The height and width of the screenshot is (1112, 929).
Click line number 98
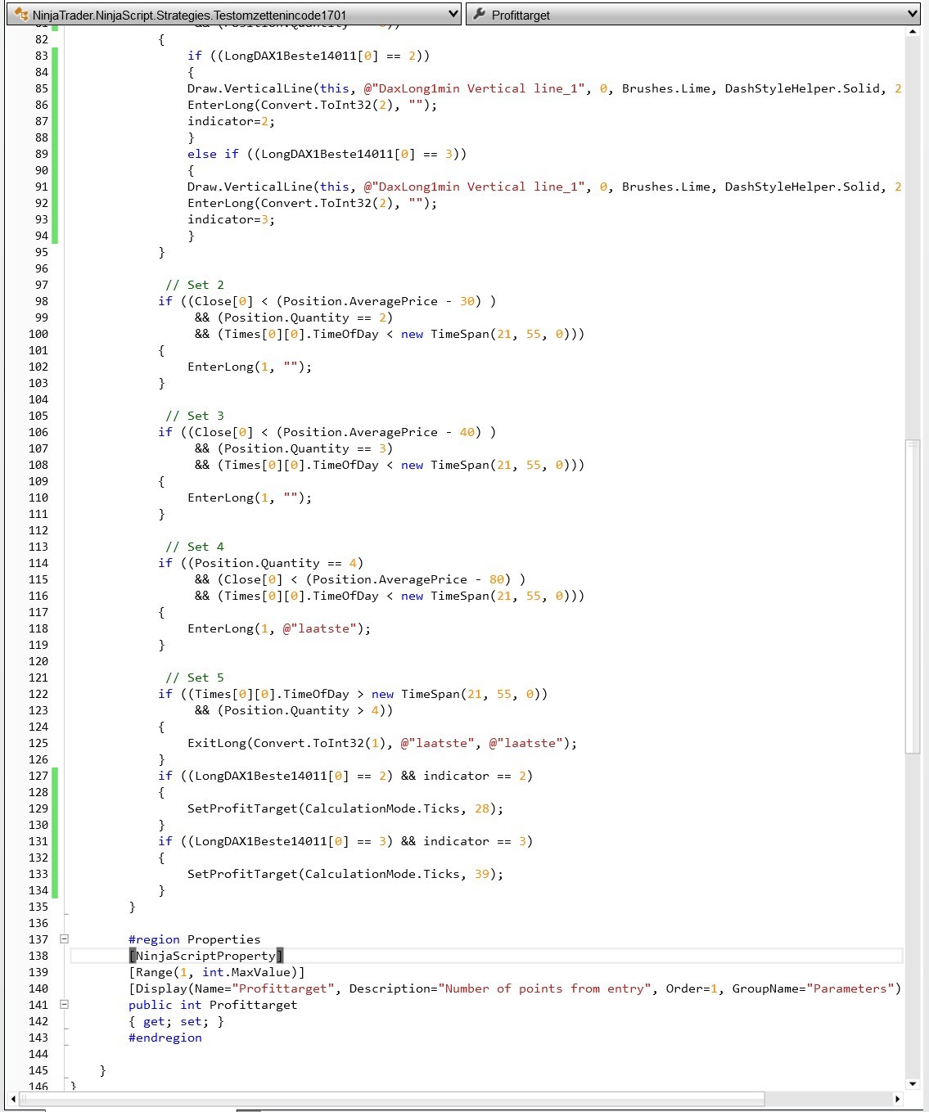tap(41, 301)
